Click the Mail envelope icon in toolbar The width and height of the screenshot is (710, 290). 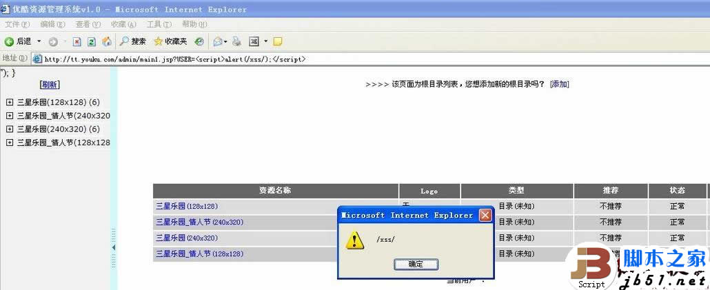coord(217,41)
